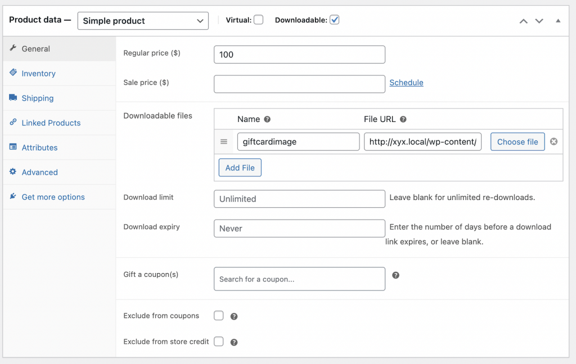
Task: Click the Get more options plug icon
Action: point(13,196)
